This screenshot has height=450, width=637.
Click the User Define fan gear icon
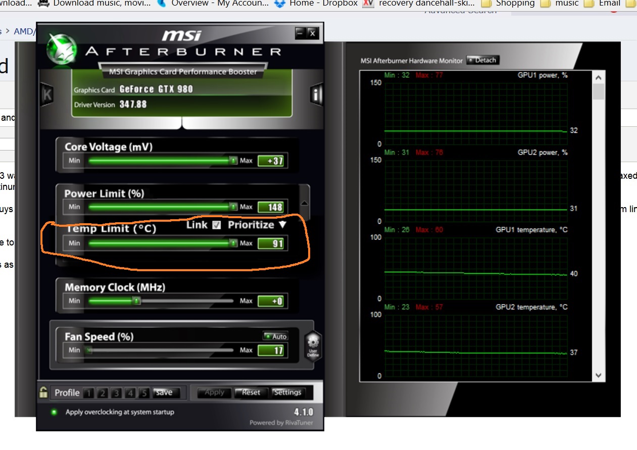tap(313, 346)
